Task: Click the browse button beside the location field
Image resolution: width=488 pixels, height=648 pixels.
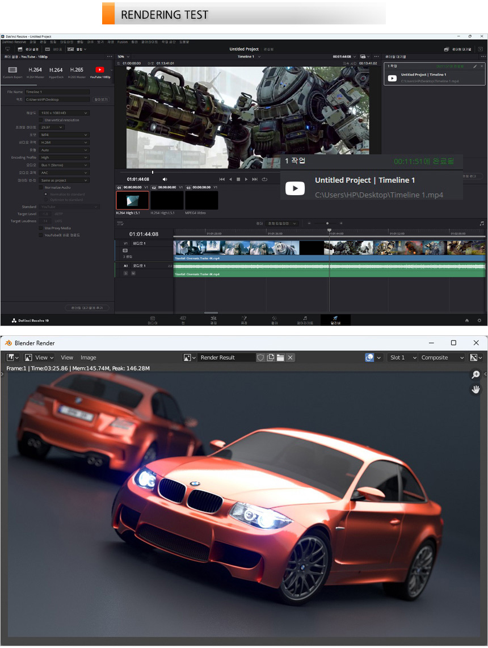Action: point(100,99)
